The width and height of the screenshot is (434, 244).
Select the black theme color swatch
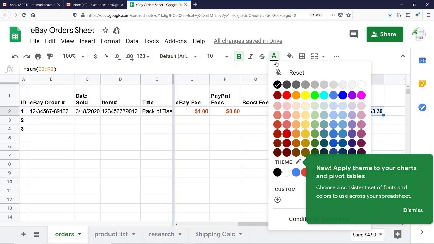point(277,172)
